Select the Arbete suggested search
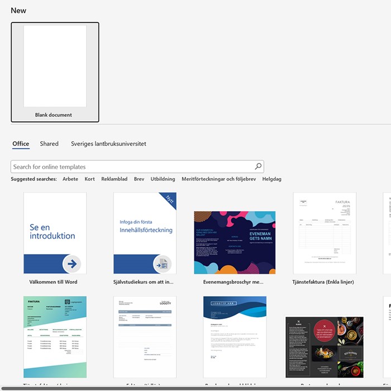The height and width of the screenshot is (391, 391). point(70,179)
